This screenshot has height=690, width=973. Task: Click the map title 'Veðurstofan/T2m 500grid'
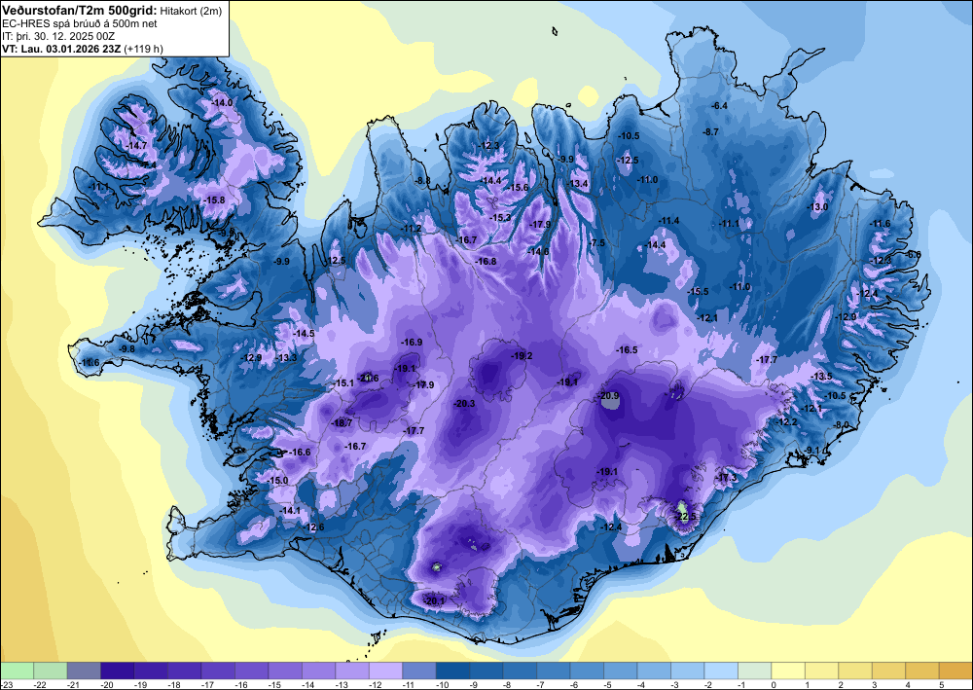80,10
